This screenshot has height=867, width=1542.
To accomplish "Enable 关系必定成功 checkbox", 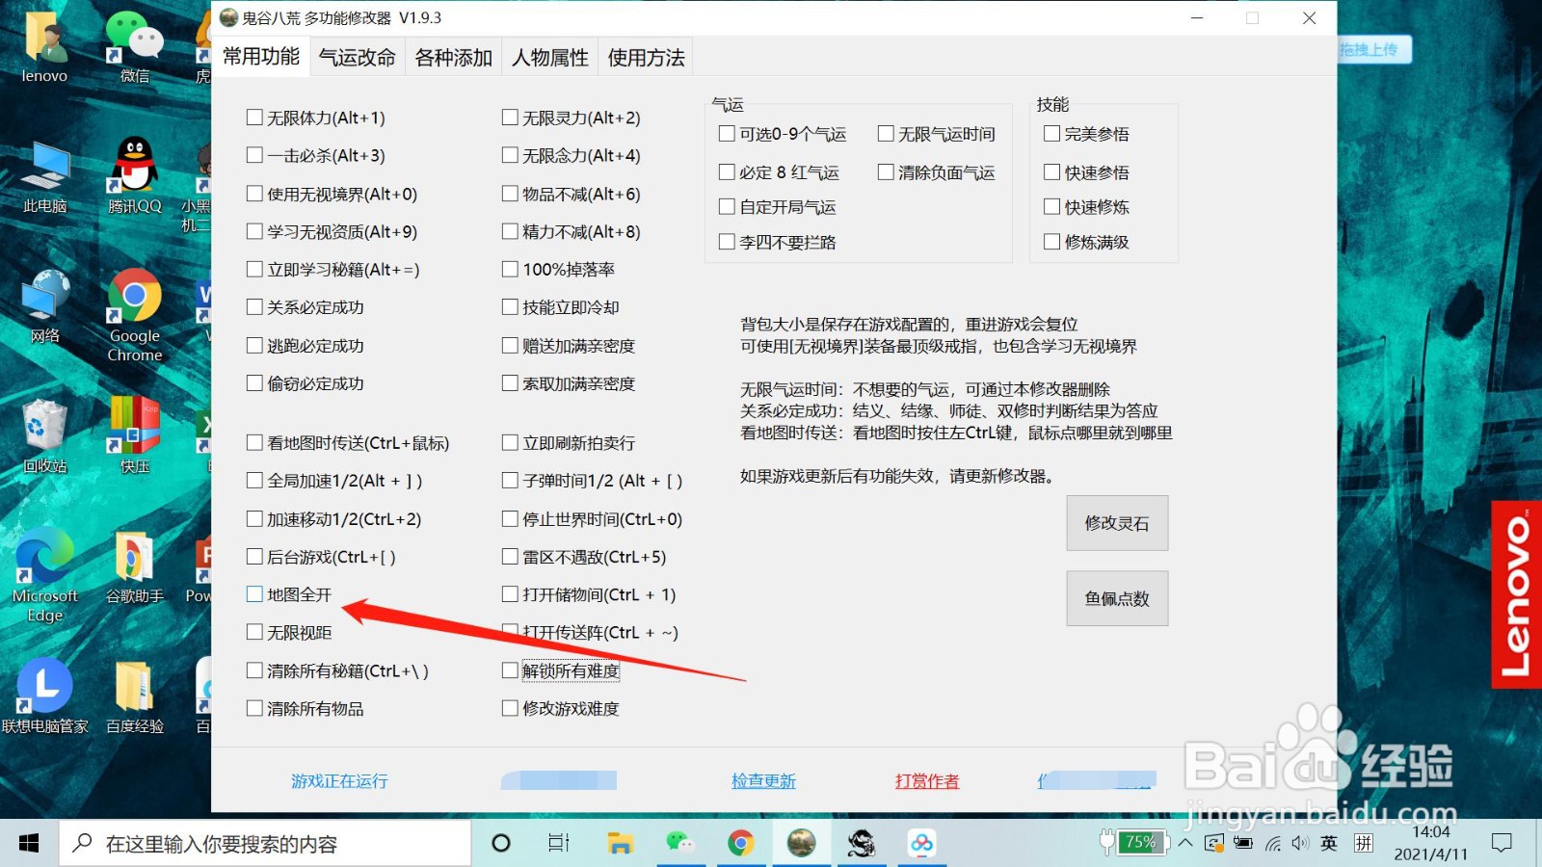I will click(254, 307).
